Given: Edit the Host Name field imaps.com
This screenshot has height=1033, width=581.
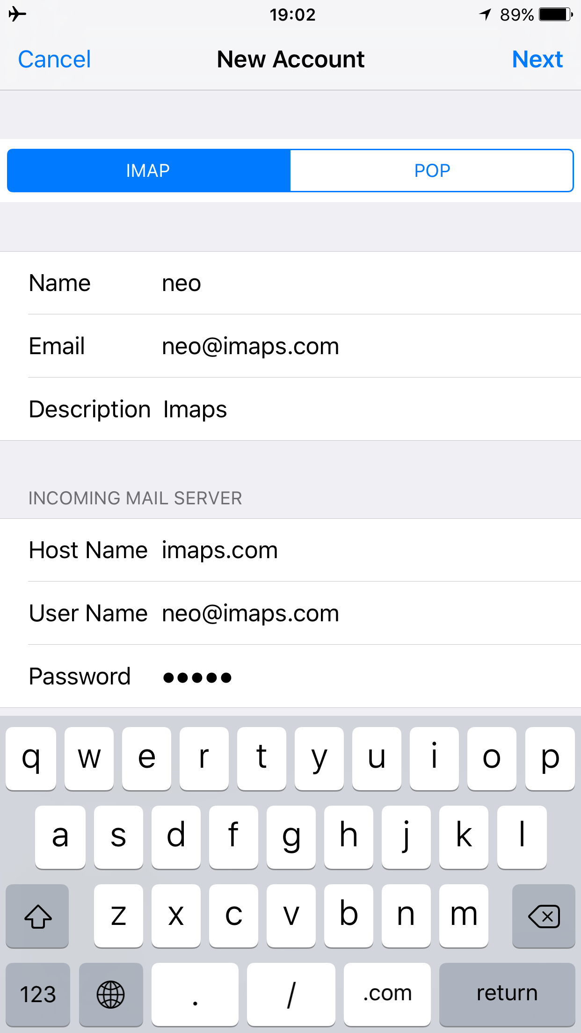Looking at the screenshot, I should pos(290,550).
